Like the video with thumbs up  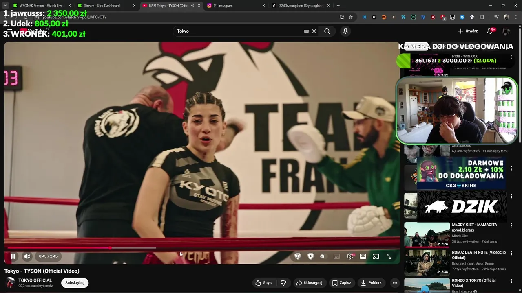tap(264, 283)
